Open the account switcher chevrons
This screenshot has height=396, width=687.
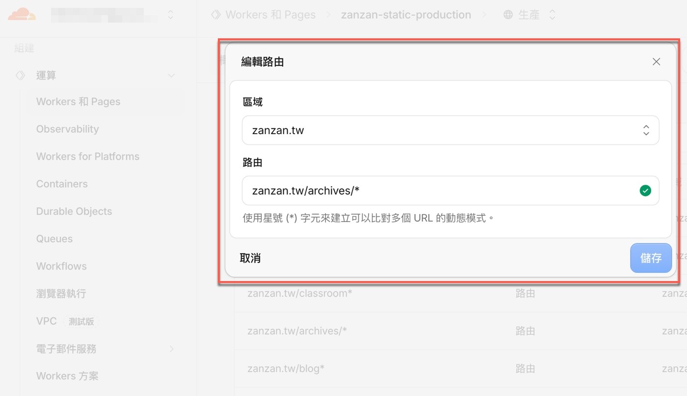[x=170, y=15]
